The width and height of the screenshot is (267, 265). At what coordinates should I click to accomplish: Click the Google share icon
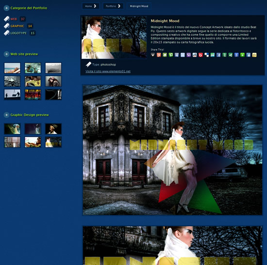[x=236, y=55]
